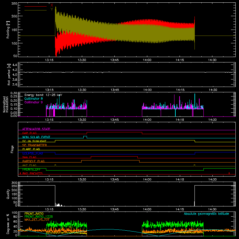Click the FRONTS_OFF flag label

[x=31, y=169]
